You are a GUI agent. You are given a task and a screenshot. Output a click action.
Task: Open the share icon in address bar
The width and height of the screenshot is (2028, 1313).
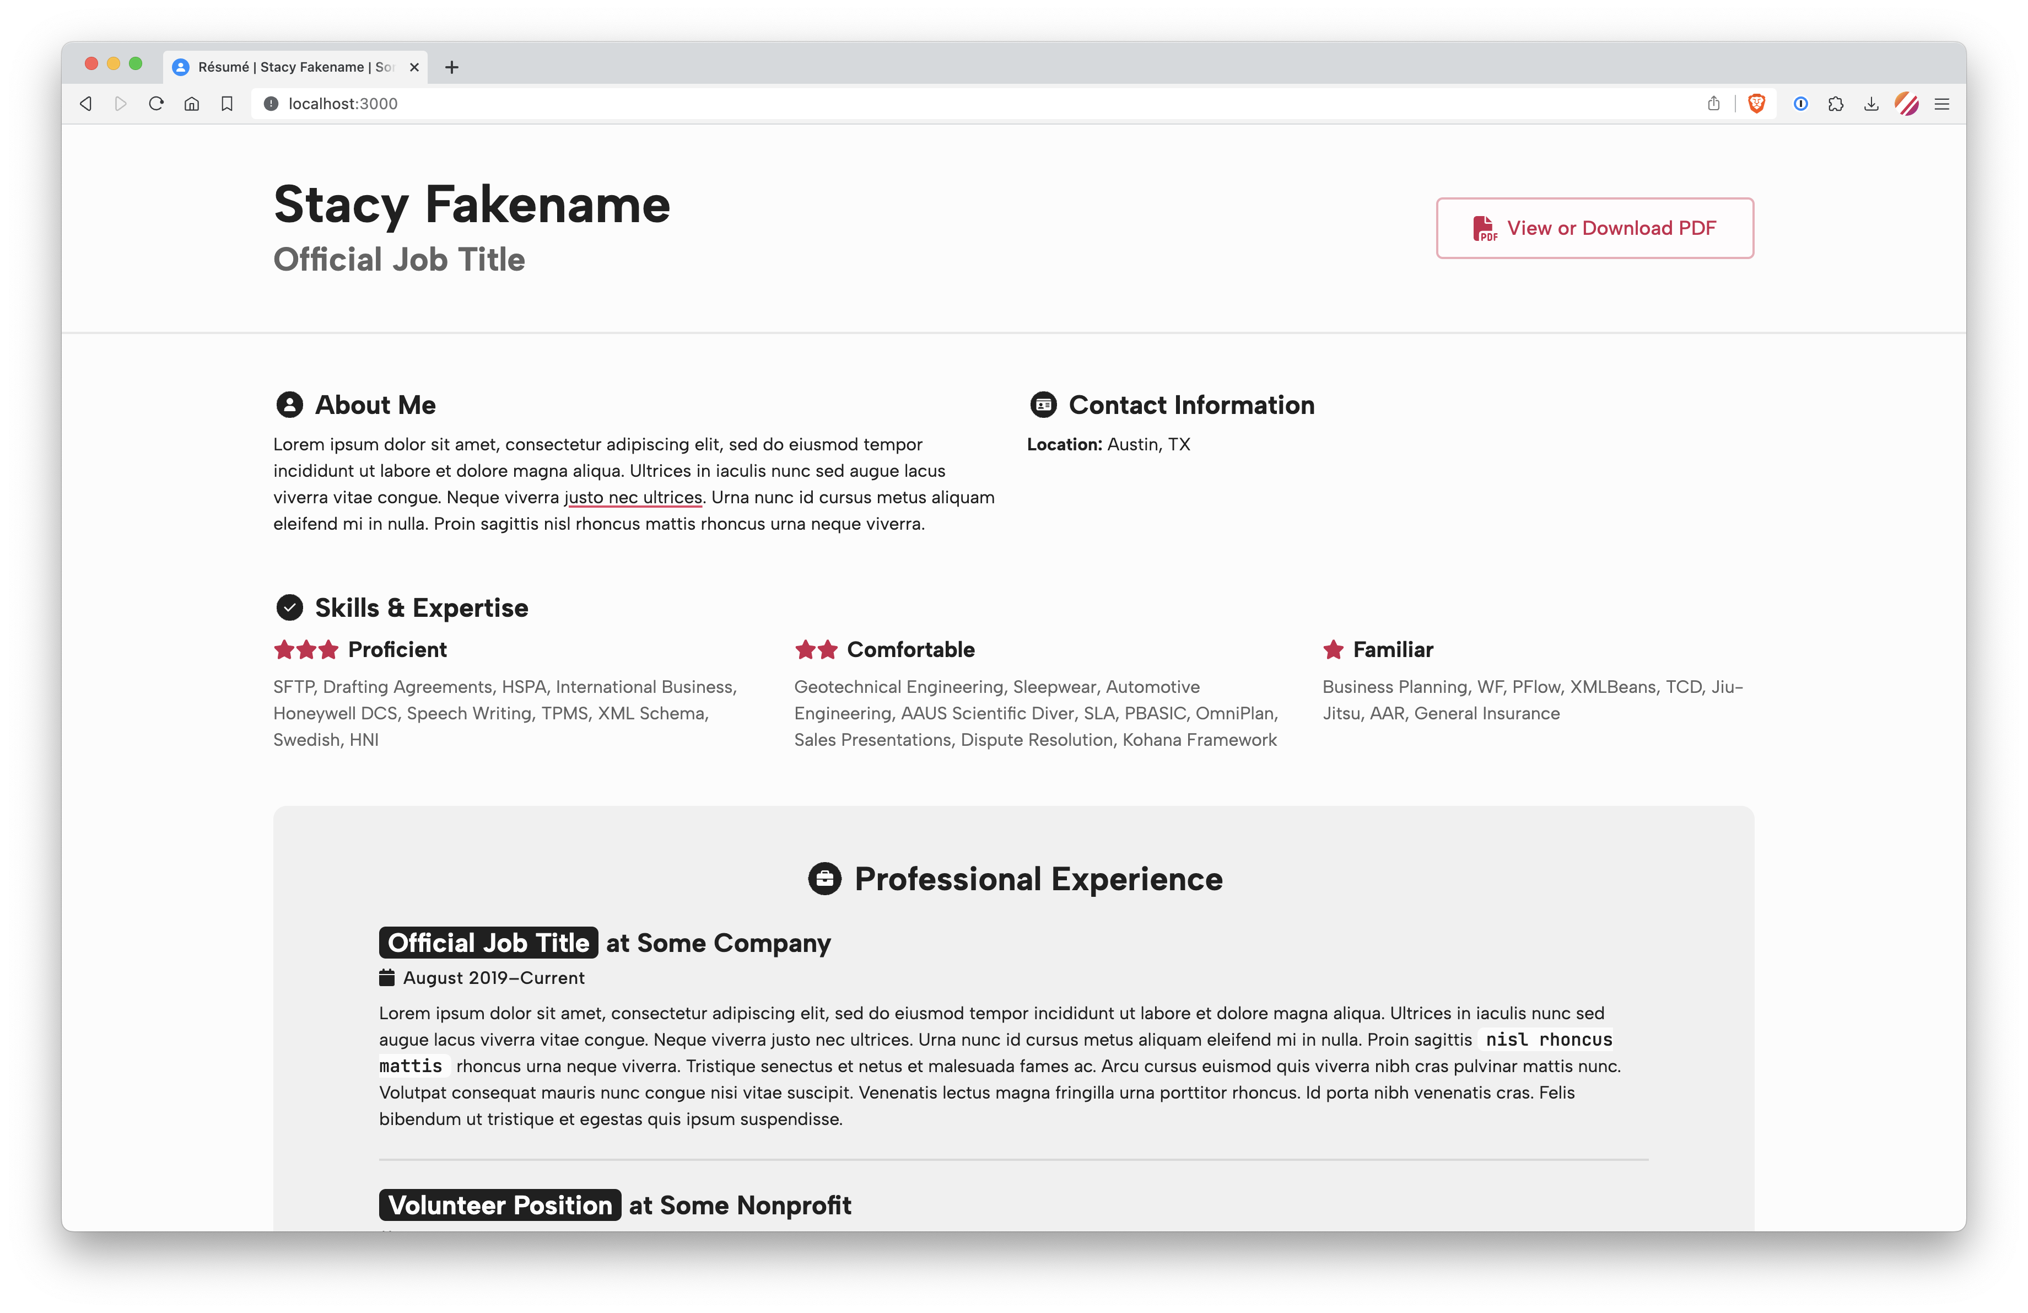pyautogui.click(x=1713, y=104)
